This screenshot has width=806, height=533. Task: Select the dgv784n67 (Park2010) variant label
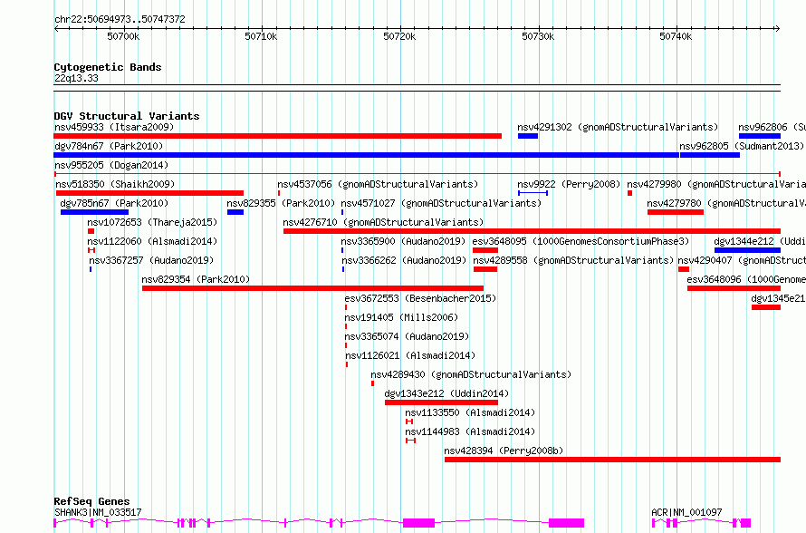tap(109, 146)
